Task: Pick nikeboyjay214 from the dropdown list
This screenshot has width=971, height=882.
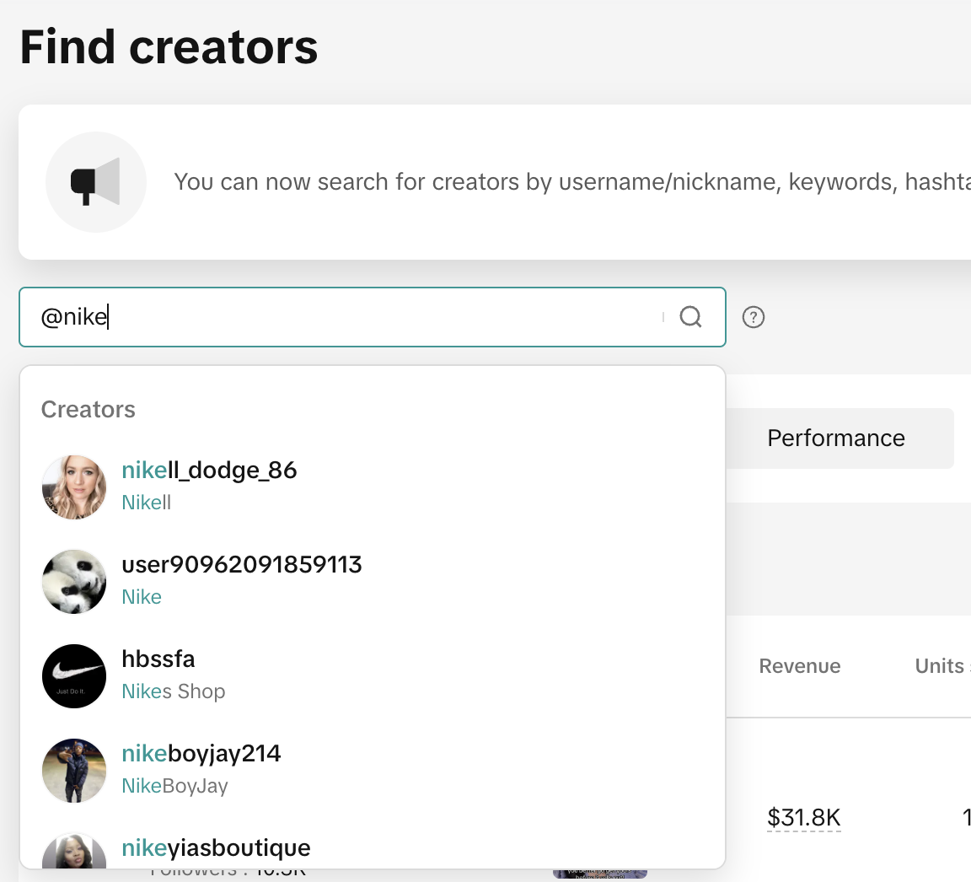Action: click(x=201, y=754)
